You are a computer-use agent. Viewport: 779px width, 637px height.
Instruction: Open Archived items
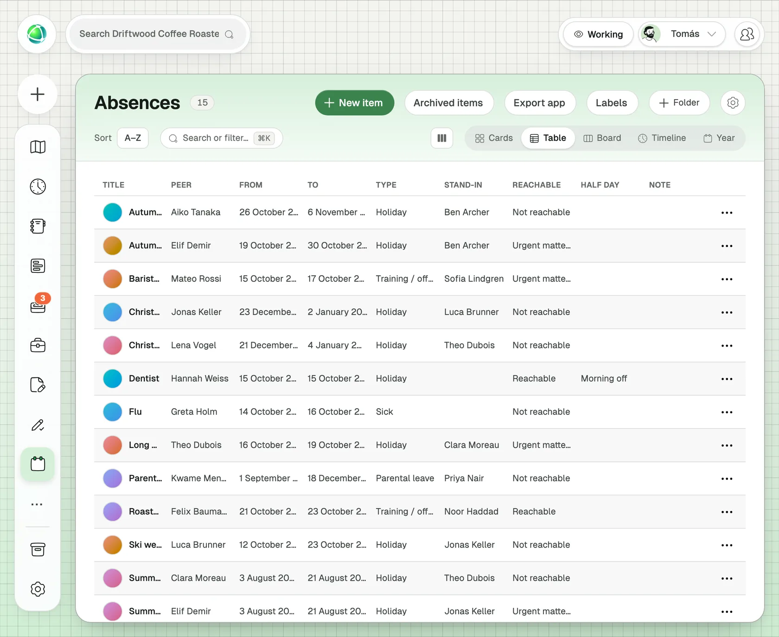(448, 103)
